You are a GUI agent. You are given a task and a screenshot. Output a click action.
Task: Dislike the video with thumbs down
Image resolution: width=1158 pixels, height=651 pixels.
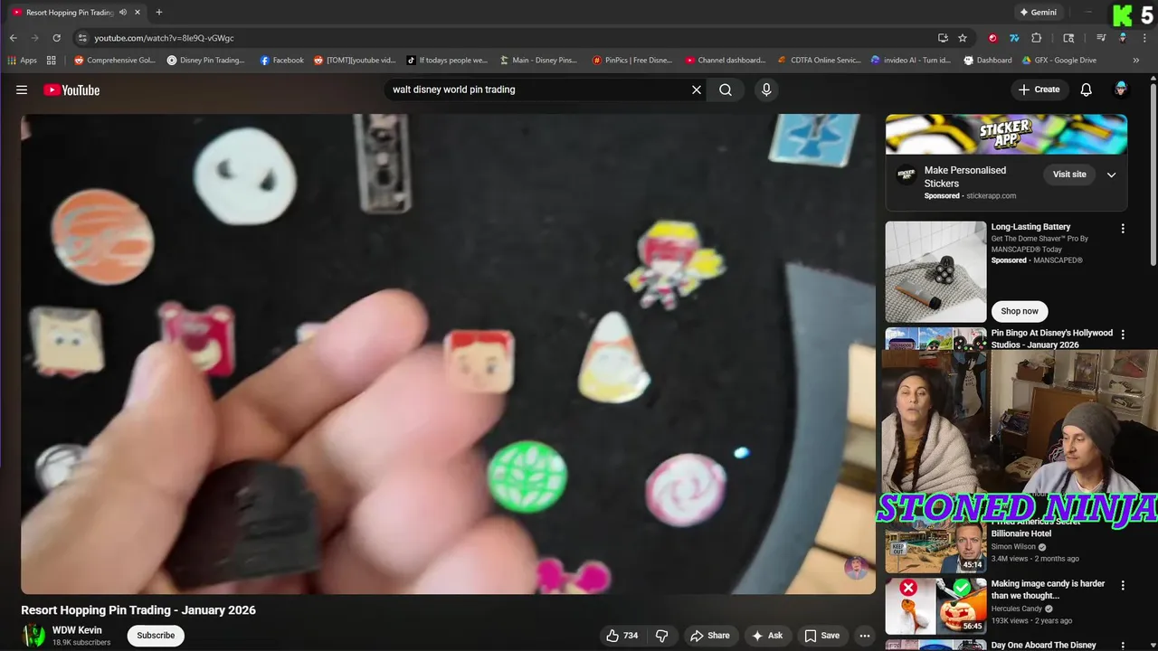click(662, 636)
